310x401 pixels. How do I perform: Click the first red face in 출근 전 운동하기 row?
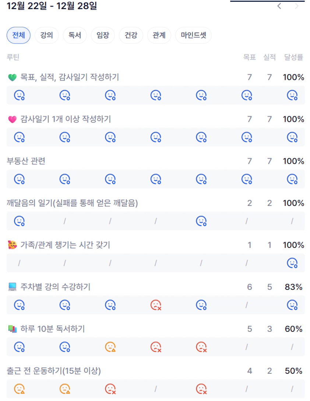pos(110,389)
